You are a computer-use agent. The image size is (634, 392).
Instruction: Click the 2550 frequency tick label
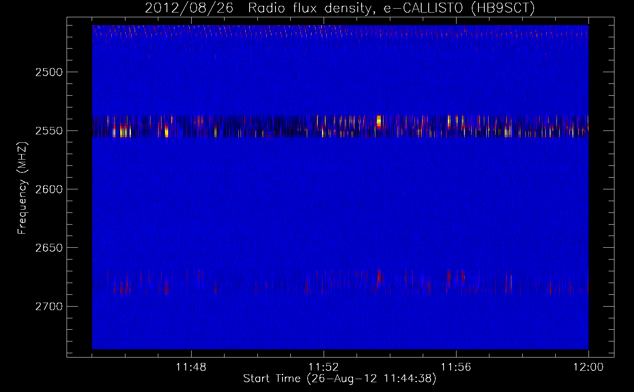tap(49, 131)
